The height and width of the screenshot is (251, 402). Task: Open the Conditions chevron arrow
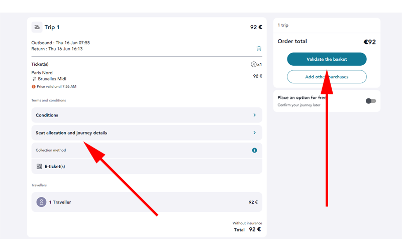(255, 115)
